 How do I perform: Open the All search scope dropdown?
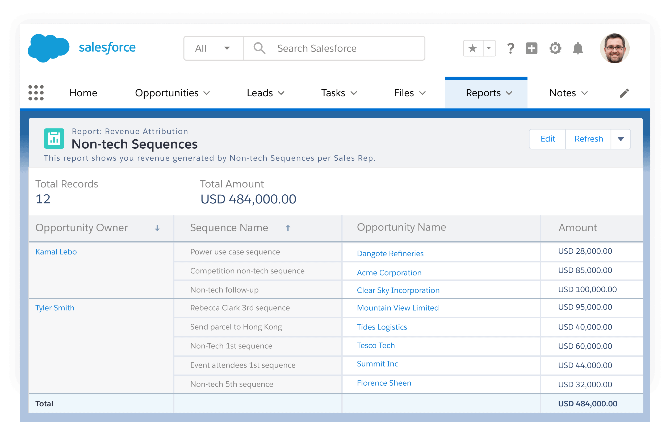213,48
